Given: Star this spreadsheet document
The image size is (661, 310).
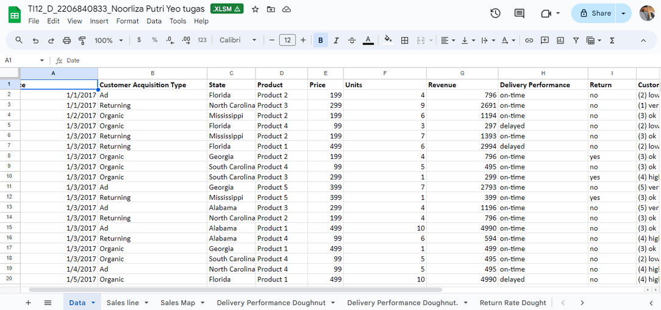Looking at the screenshot, I should coord(255,9).
